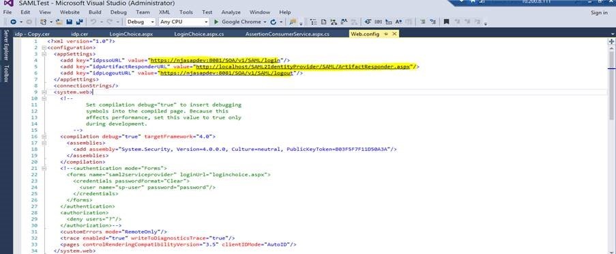Viewport: 616px width, 254px height.
Task: Click the Sign in link
Action: pyautogui.click(x=599, y=12)
